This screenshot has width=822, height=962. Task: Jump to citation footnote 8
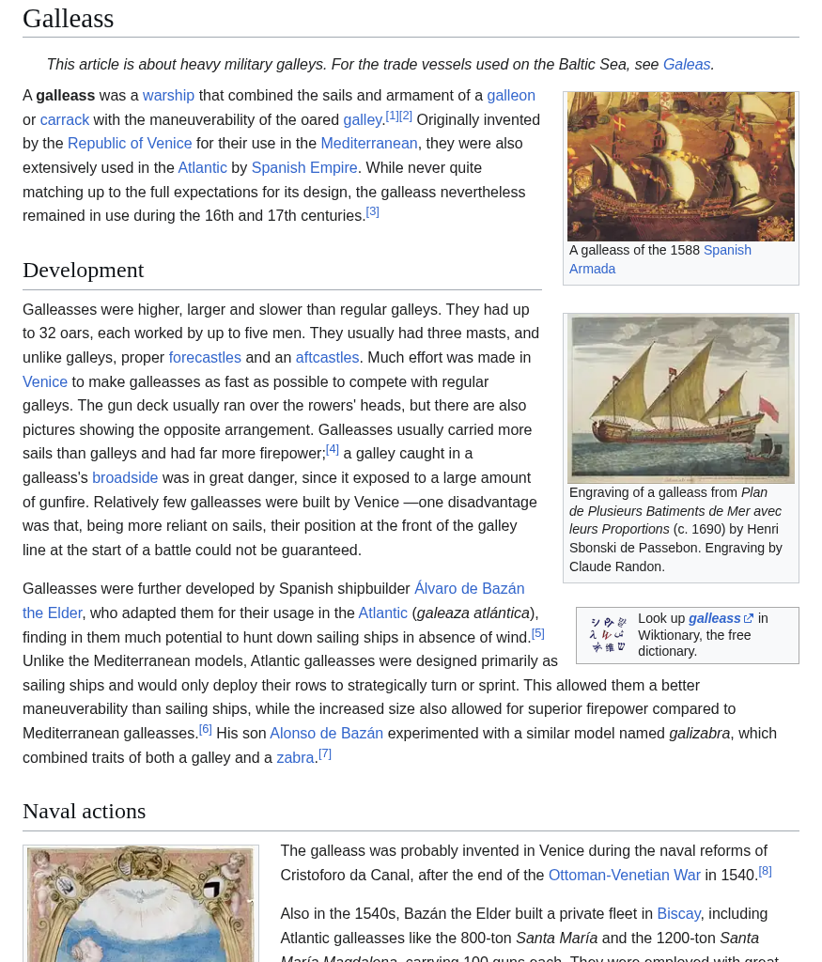tap(765, 871)
